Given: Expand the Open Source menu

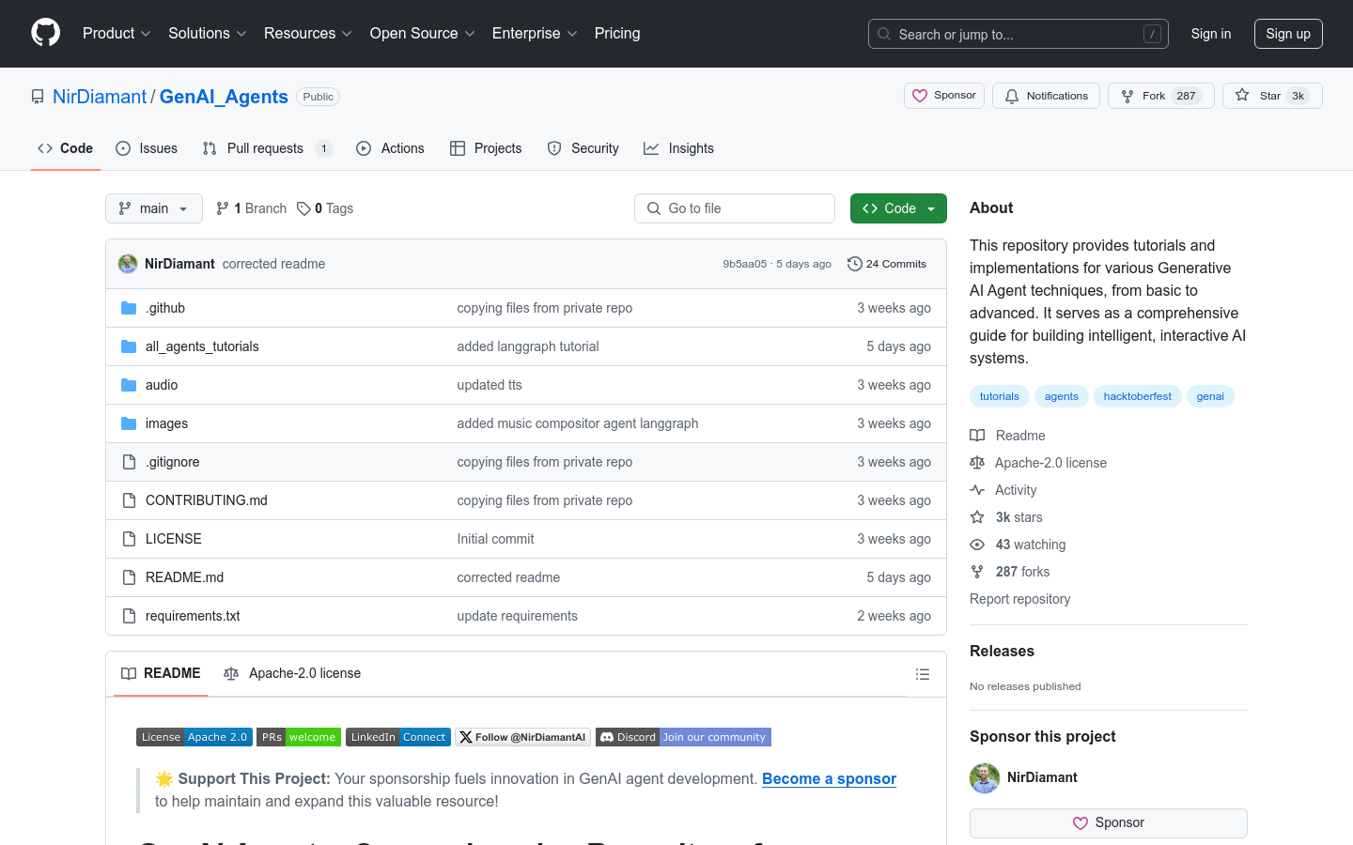Looking at the screenshot, I should pos(423,33).
